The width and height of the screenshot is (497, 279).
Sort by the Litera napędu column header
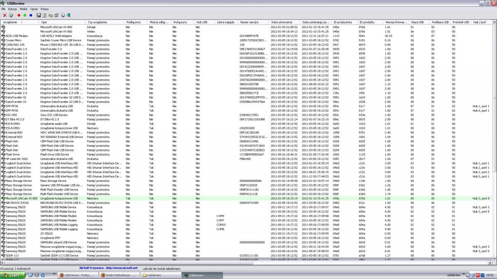coord(227,22)
